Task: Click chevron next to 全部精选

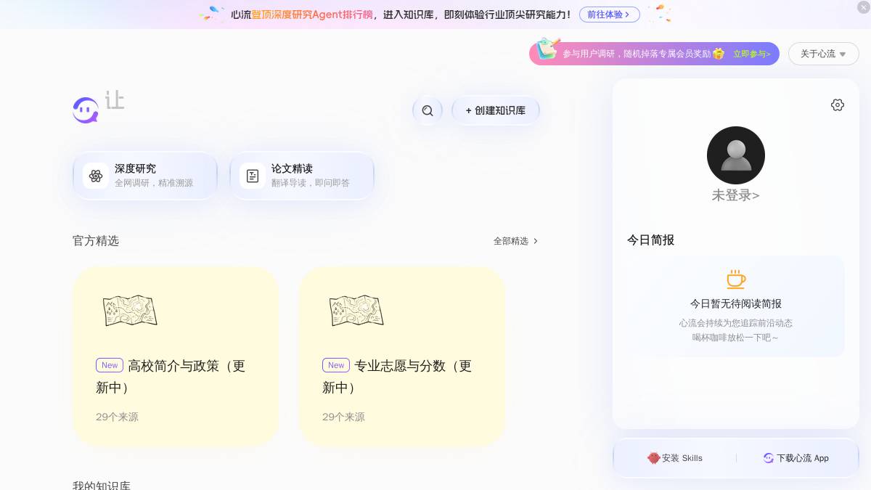Action: click(536, 241)
